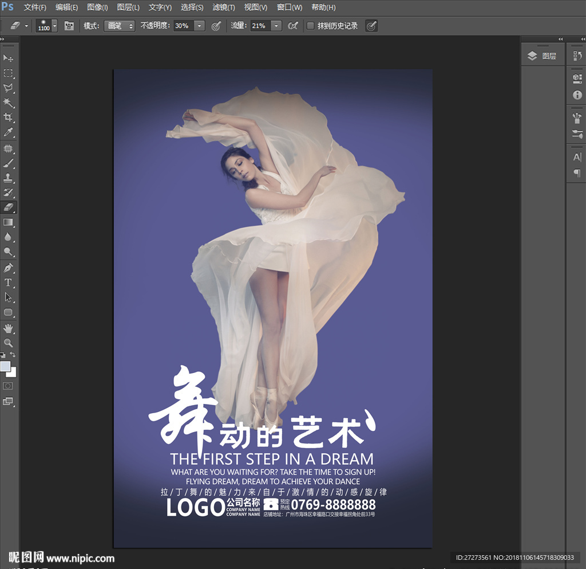Toggle pressure control for size
Screen dimensions: 586x569
pos(371,26)
